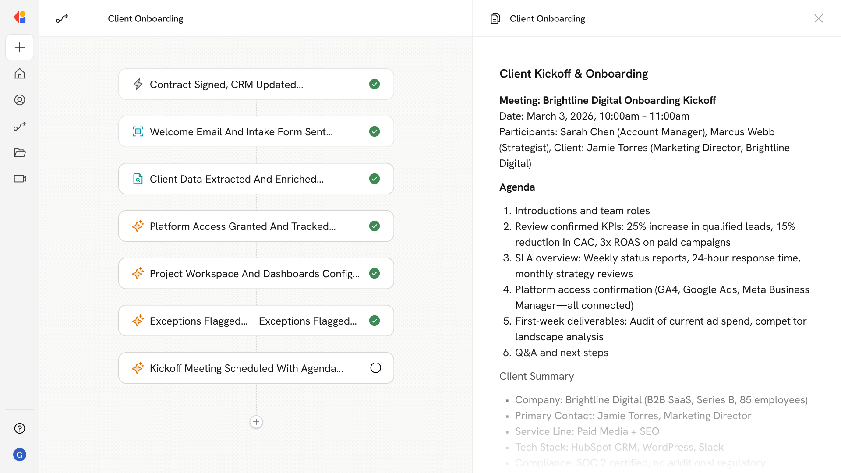
Task: Open the video camera icon in the sidebar
Action: coord(20,179)
